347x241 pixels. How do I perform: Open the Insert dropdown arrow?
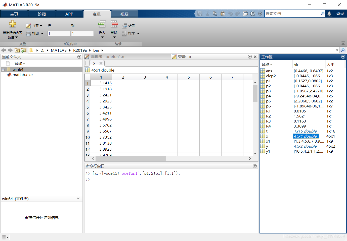coord(102,37)
